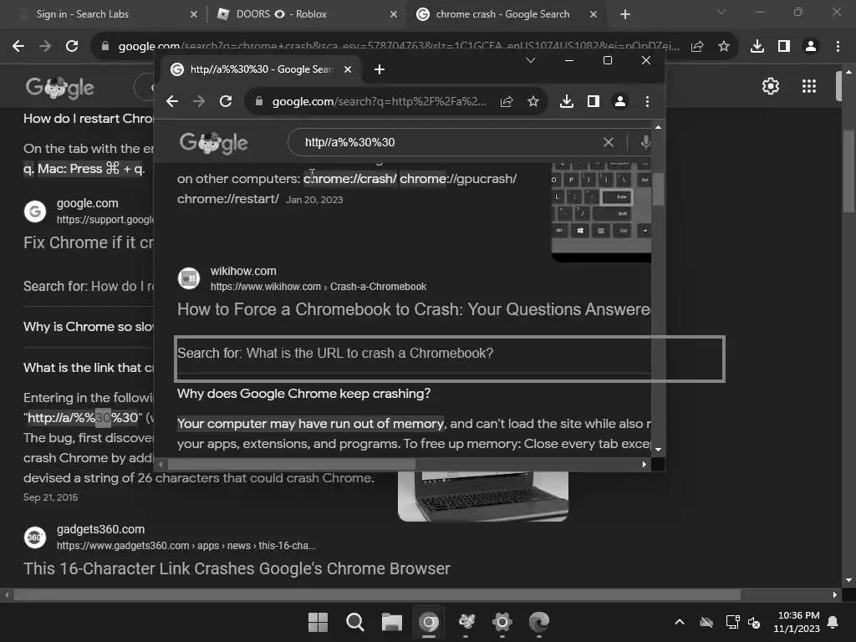
Task: Open the three-dot menu in front Chrome window
Action: (647, 101)
